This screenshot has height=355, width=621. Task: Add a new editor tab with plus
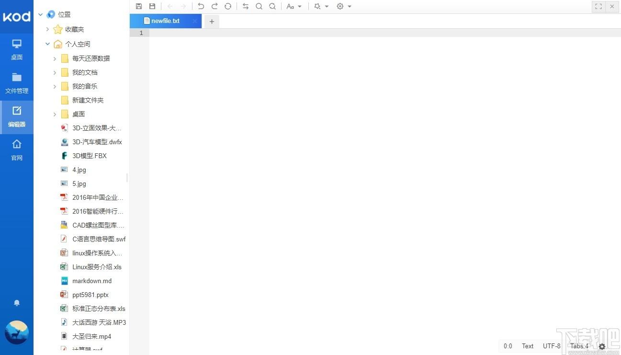[x=212, y=21]
